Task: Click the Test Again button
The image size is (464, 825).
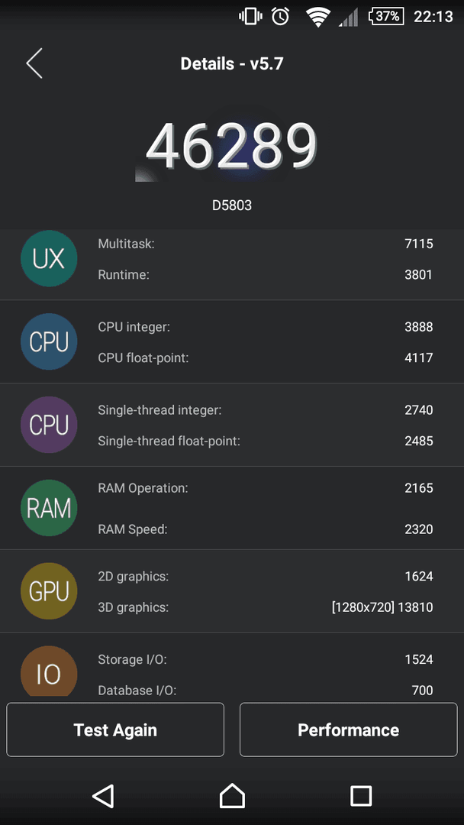Action: 115,730
